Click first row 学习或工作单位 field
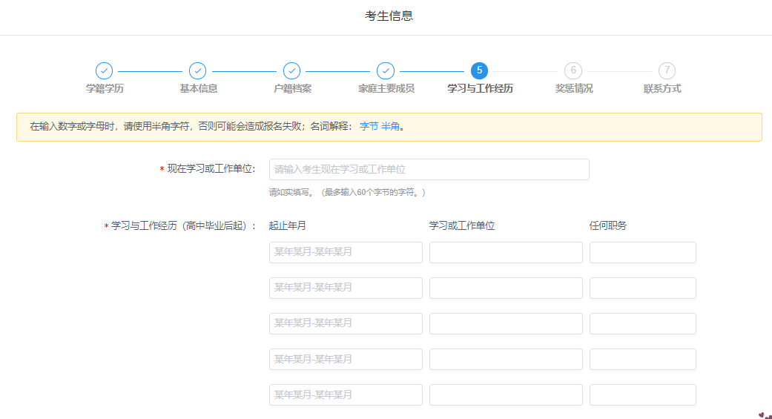 (x=506, y=252)
